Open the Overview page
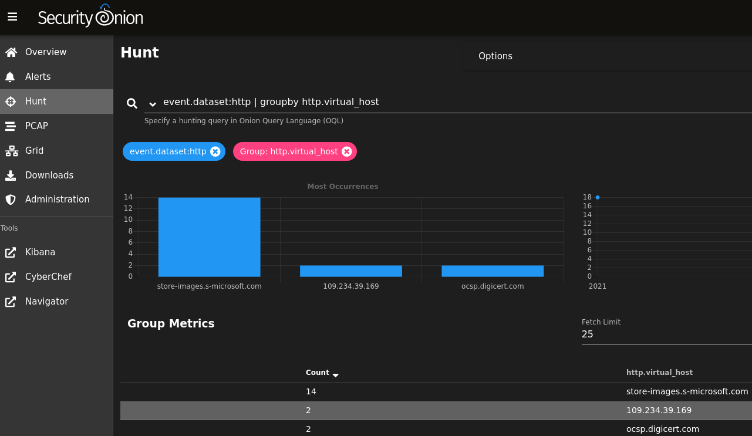The width and height of the screenshot is (752, 436). pos(56,52)
